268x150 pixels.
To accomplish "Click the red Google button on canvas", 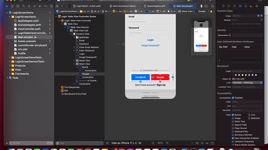I will pos(160,77).
